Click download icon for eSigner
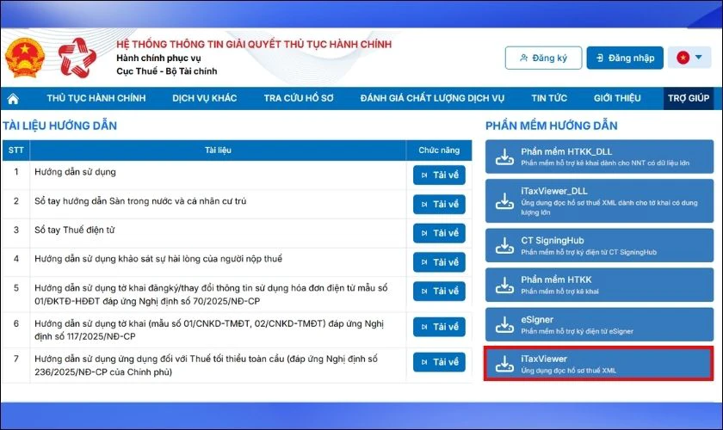This screenshot has width=723, height=430. tap(504, 324)
